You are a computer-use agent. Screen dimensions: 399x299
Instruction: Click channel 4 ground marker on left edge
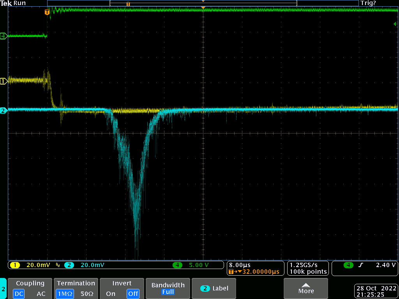4,36
